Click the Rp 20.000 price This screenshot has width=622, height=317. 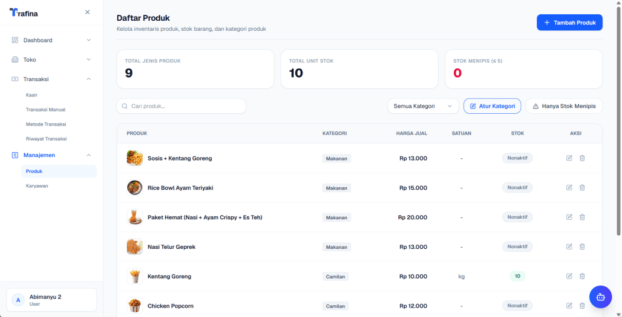coord(412,217)
